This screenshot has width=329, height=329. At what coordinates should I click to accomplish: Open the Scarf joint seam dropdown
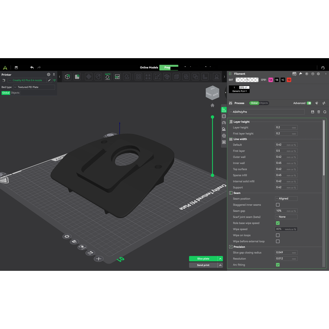tap(286, 217)
